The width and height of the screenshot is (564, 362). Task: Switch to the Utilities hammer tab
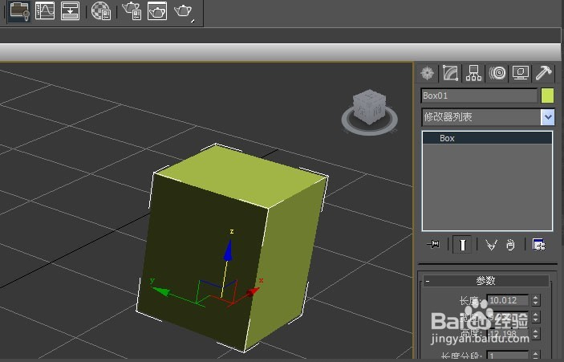coord(543,73)
